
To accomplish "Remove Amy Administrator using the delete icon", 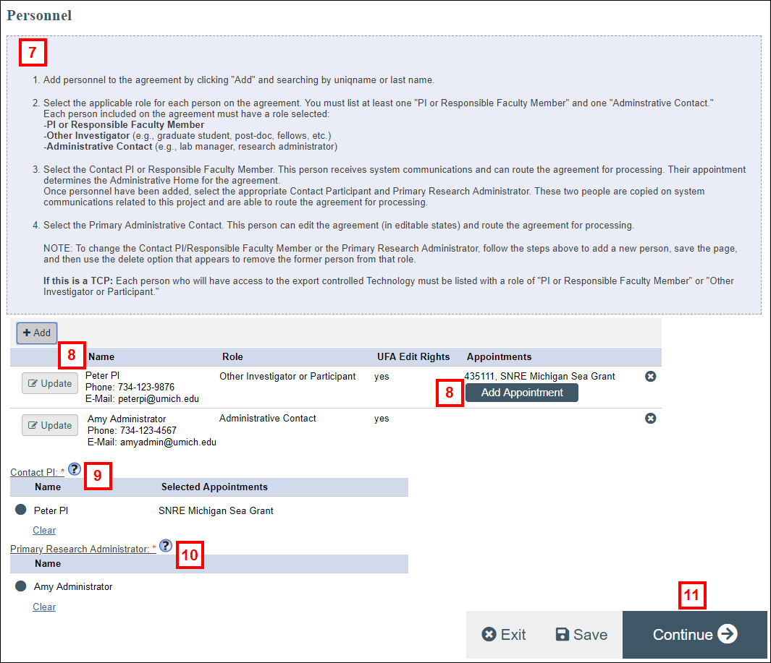I will (x=650, y=419).
